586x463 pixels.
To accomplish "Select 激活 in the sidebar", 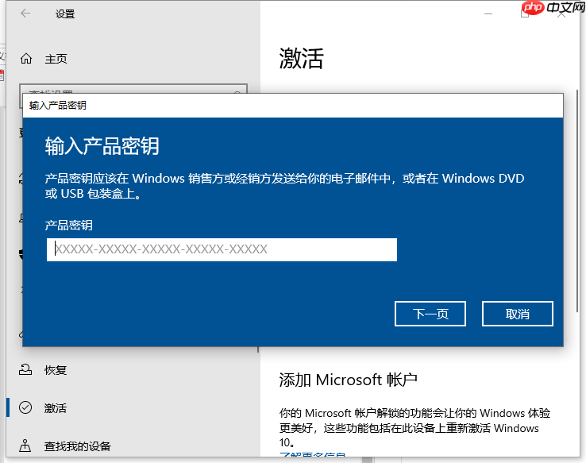I will point(56,407).
